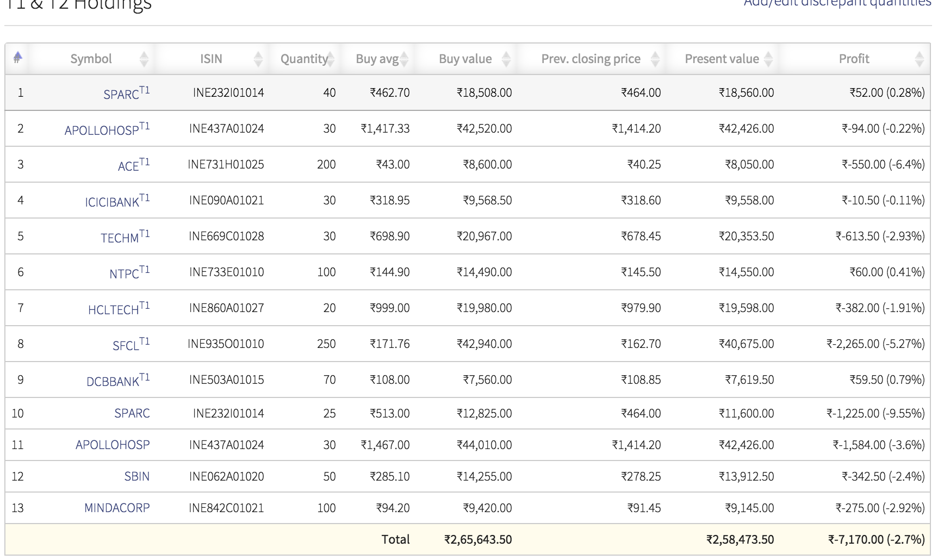Click closing price ₹678.45 cell
This screenshot has height=560, width=944.
641,236
